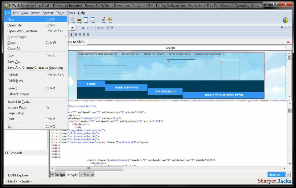Click the MORE SOFTWARE button in the page
The height and width of the screenshot is (188, 296).
coord(126,88)
